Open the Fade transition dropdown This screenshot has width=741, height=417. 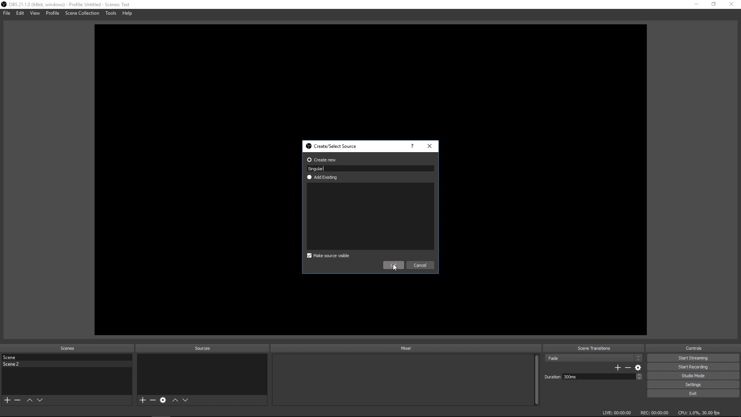tap(593, 358)
